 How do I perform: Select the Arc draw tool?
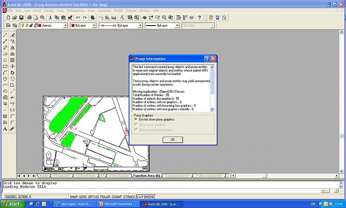(5, 72)
